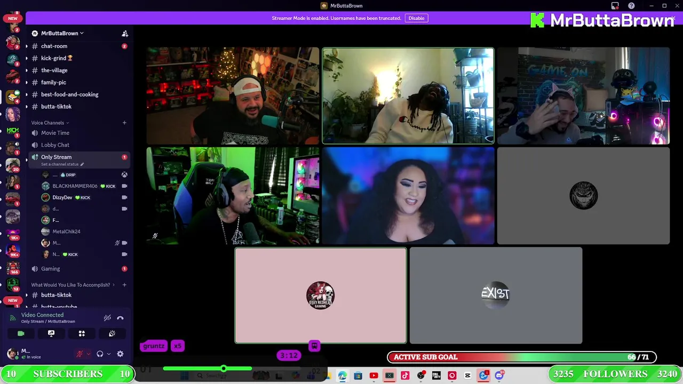The width and height of the screenshot is (683, 384).
Task: Add channel in What Would You Like To Accomplish
Action: (x=124, y=285)
